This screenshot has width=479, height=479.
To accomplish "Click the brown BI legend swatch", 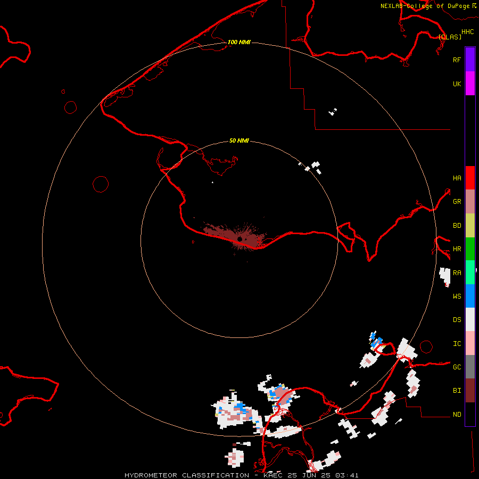I will coord(470,391).
